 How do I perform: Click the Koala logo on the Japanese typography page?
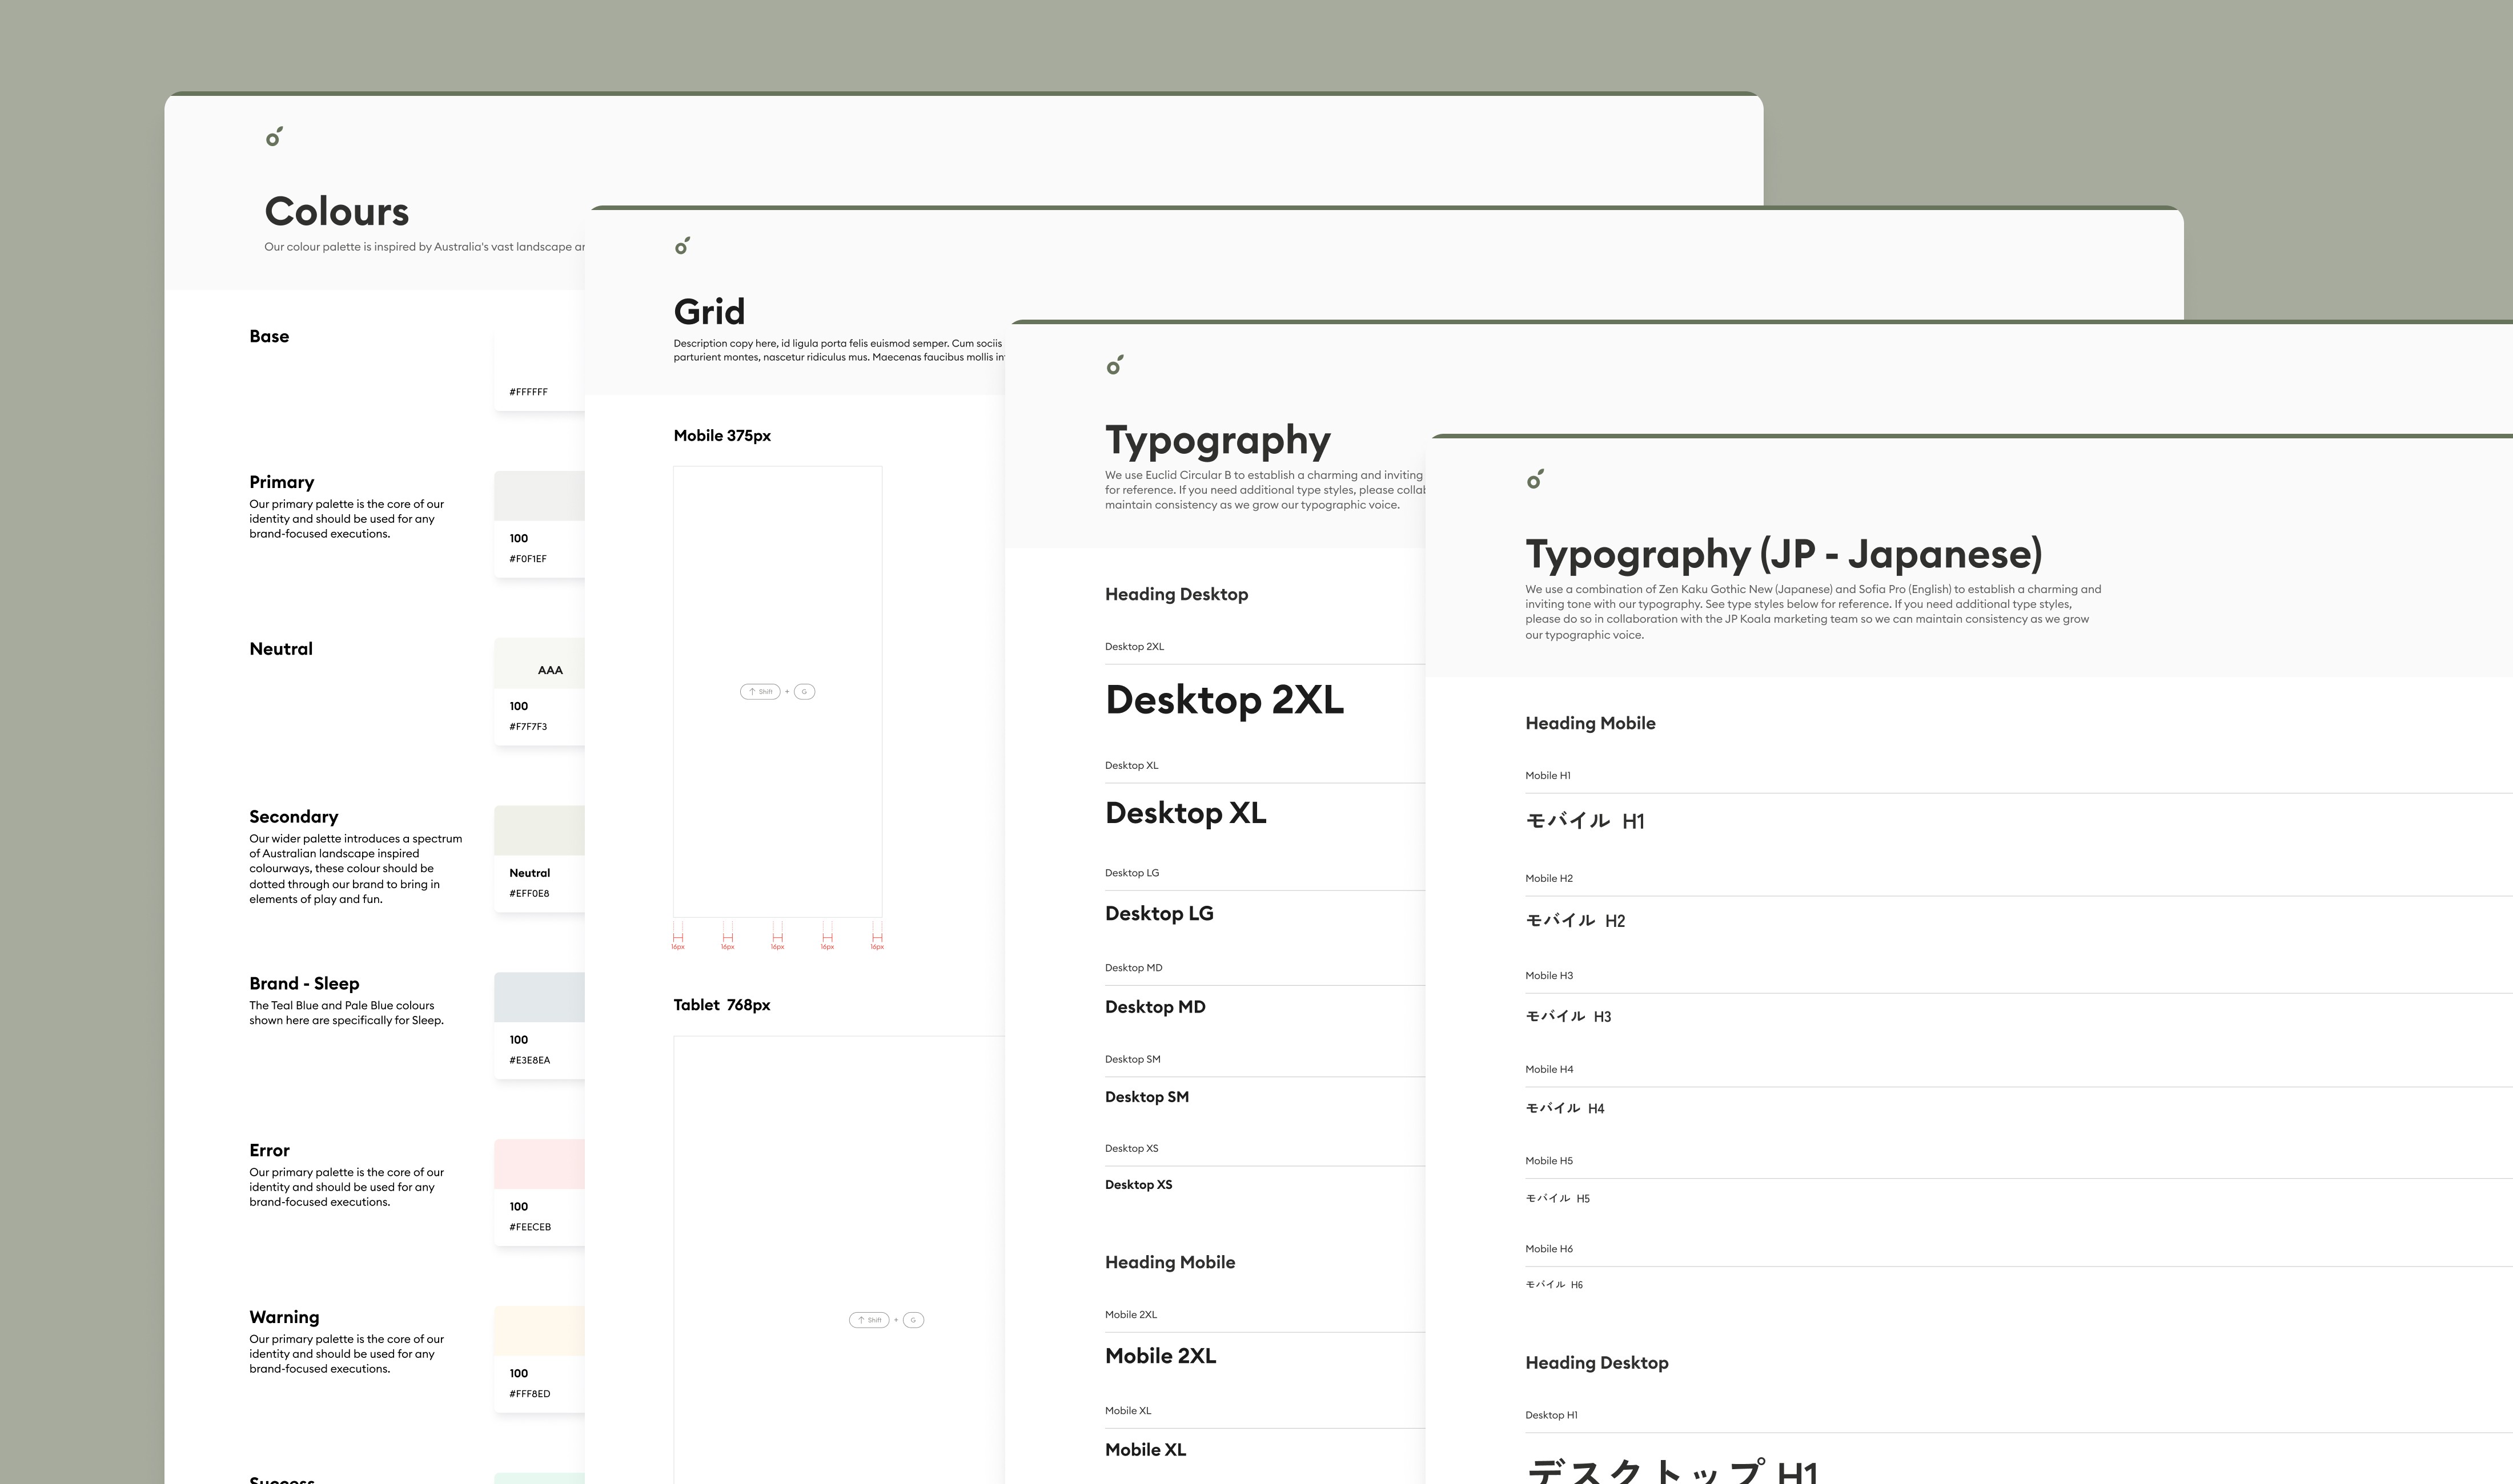[x=1532, y=482]
